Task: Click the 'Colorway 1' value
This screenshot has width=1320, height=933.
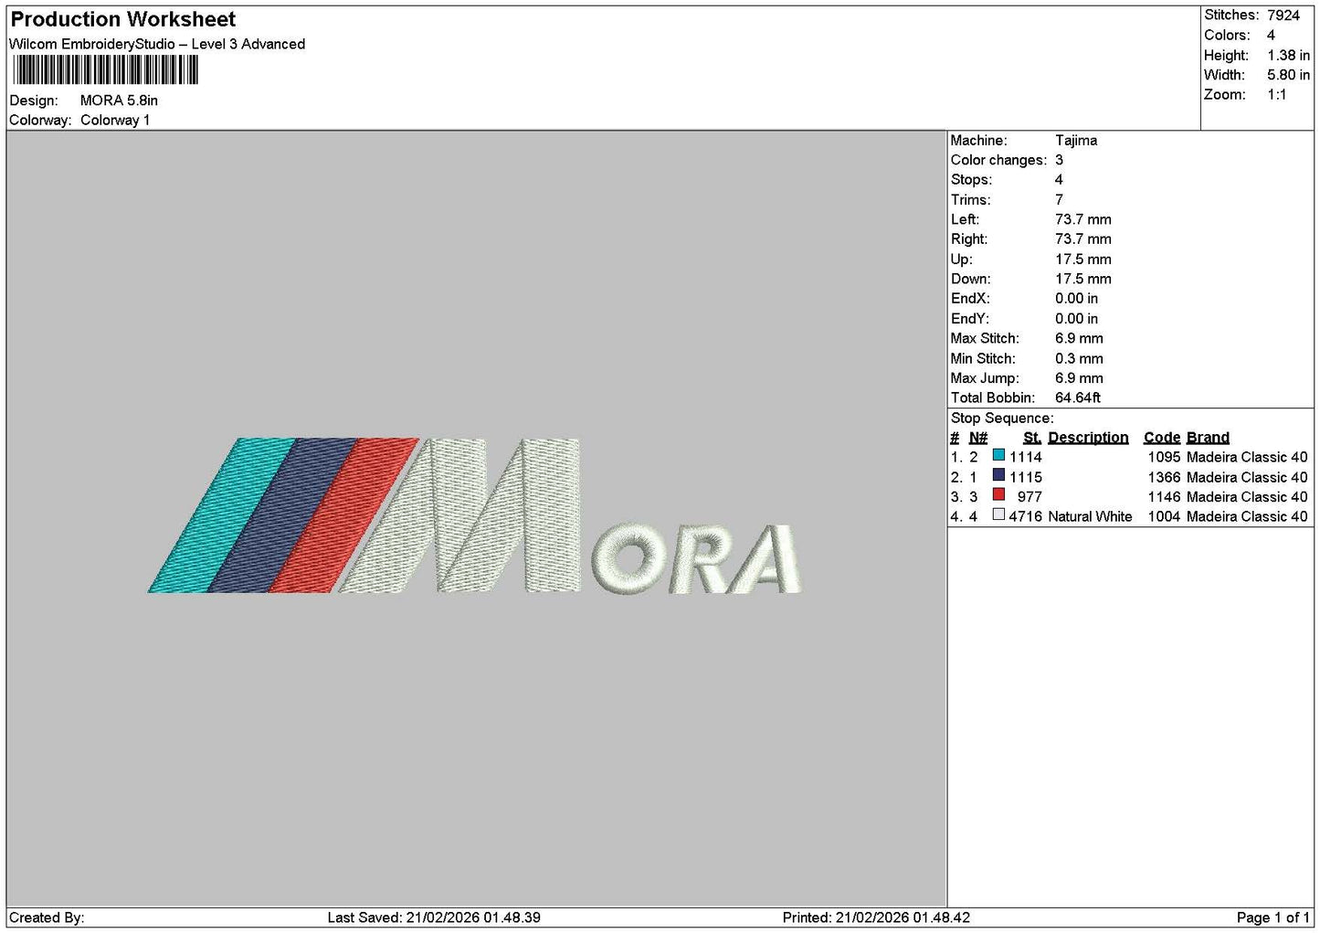Action: [x=115, y=120]
